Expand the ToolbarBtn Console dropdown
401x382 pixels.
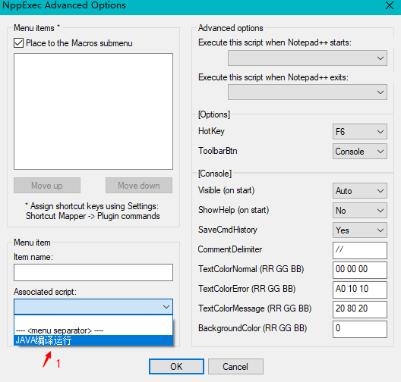(359, 152)
